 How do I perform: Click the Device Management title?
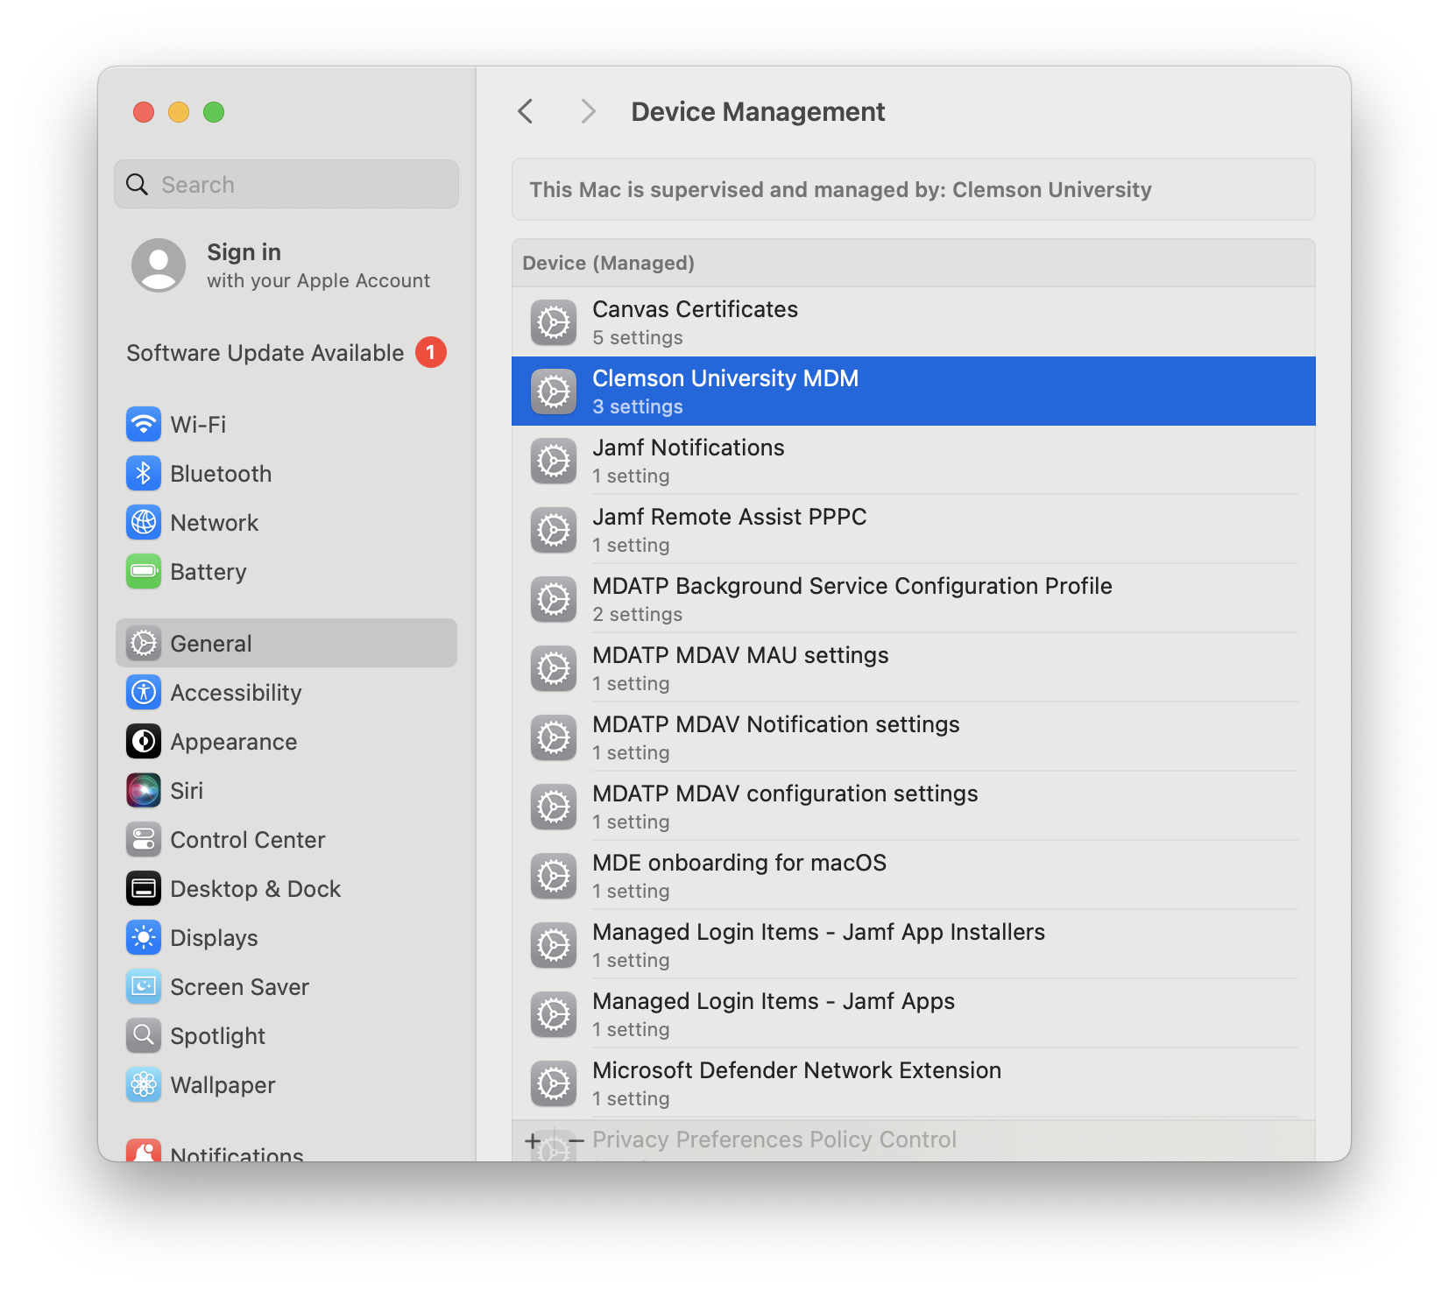pos(758,111)
